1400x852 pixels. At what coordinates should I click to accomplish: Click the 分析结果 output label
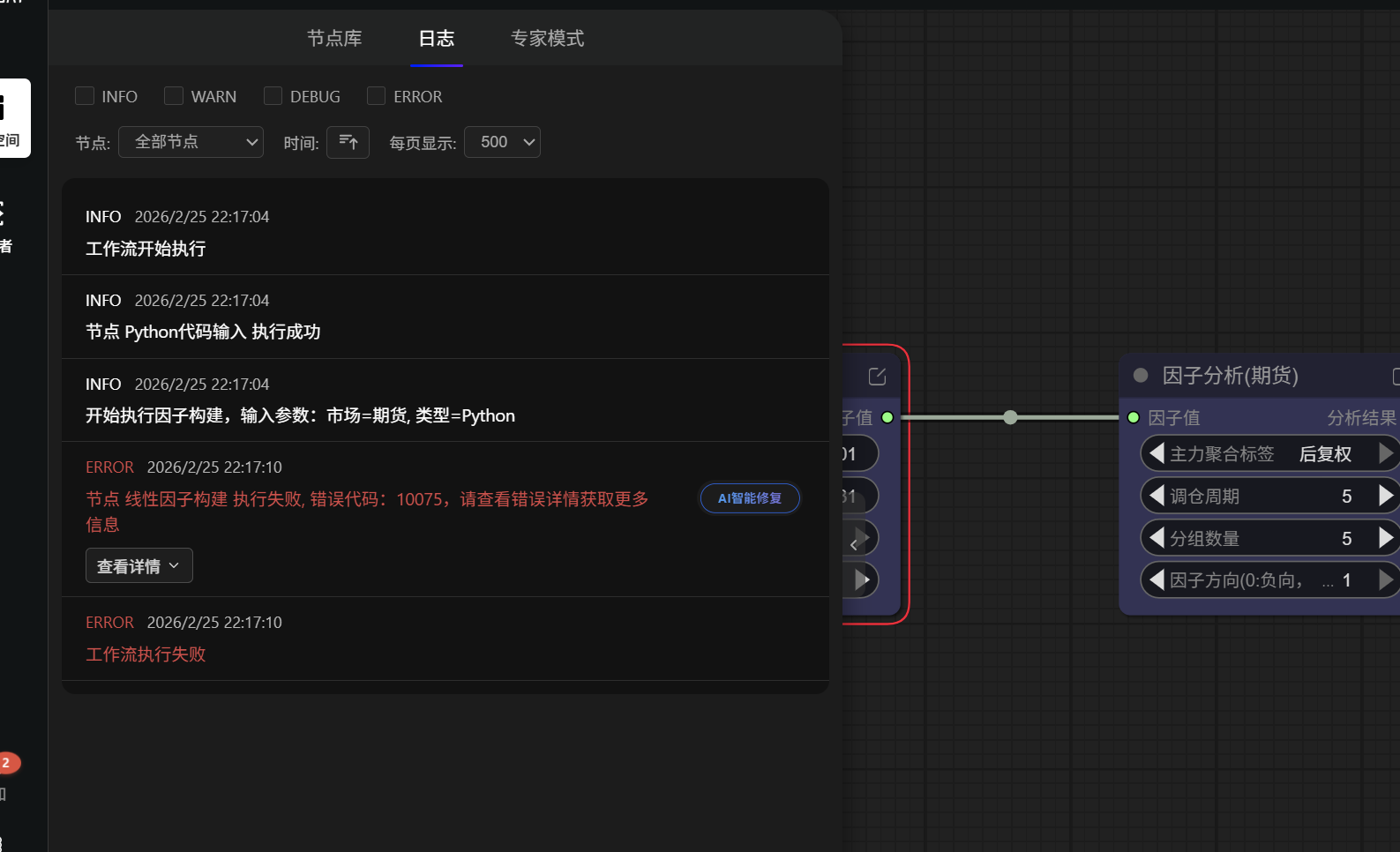click(1361, 418)
